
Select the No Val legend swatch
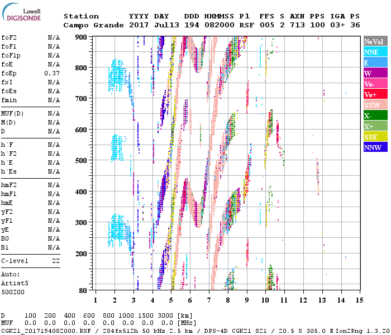click(x=375, y=41)
